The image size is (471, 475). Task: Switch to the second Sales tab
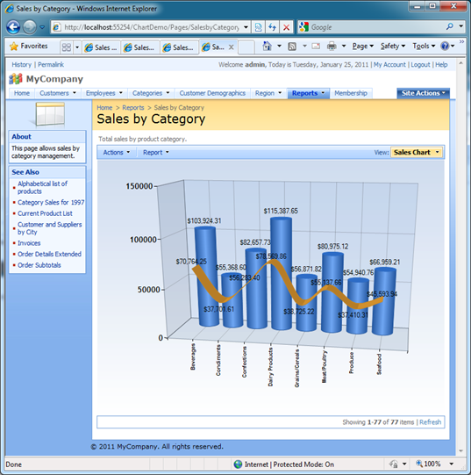pos(140,47)
